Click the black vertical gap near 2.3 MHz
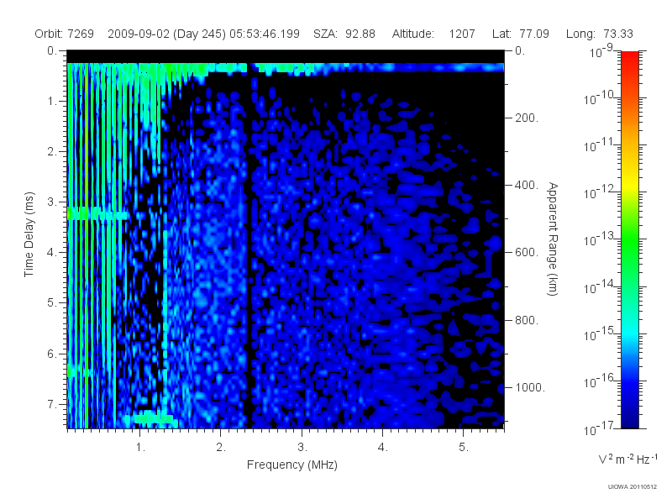The image size is (672, 504). click(249, 246)
